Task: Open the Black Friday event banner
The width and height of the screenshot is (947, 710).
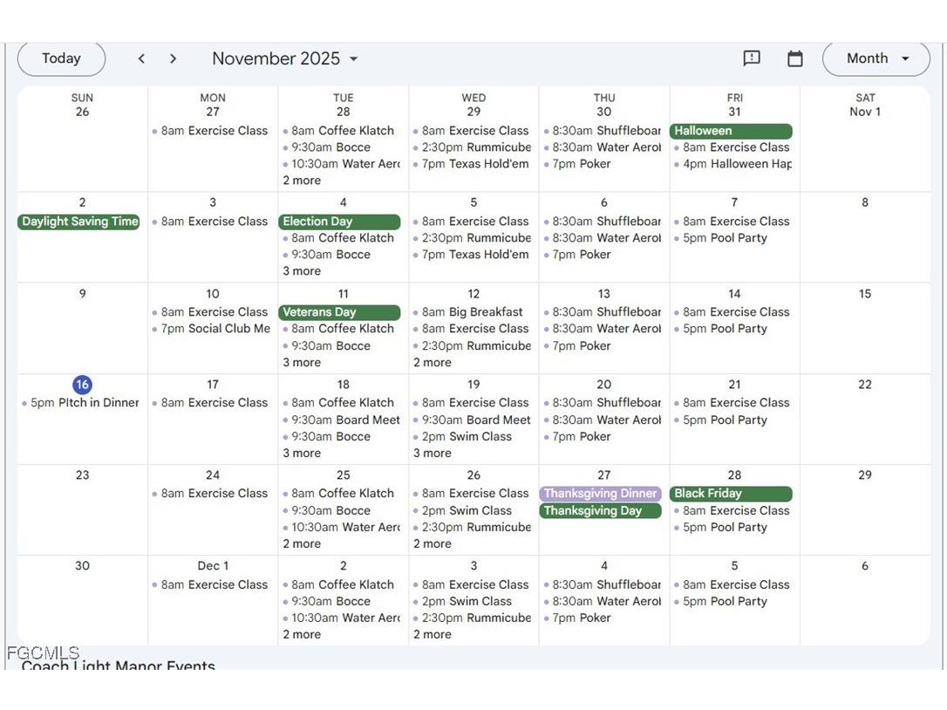Action: pyautogui.click(x=731, y=494)
